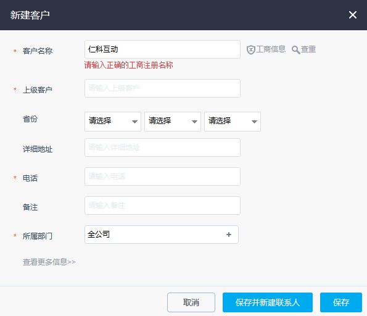
Task: Click the 工商信息 text link
Action: (x=271, y=49)
